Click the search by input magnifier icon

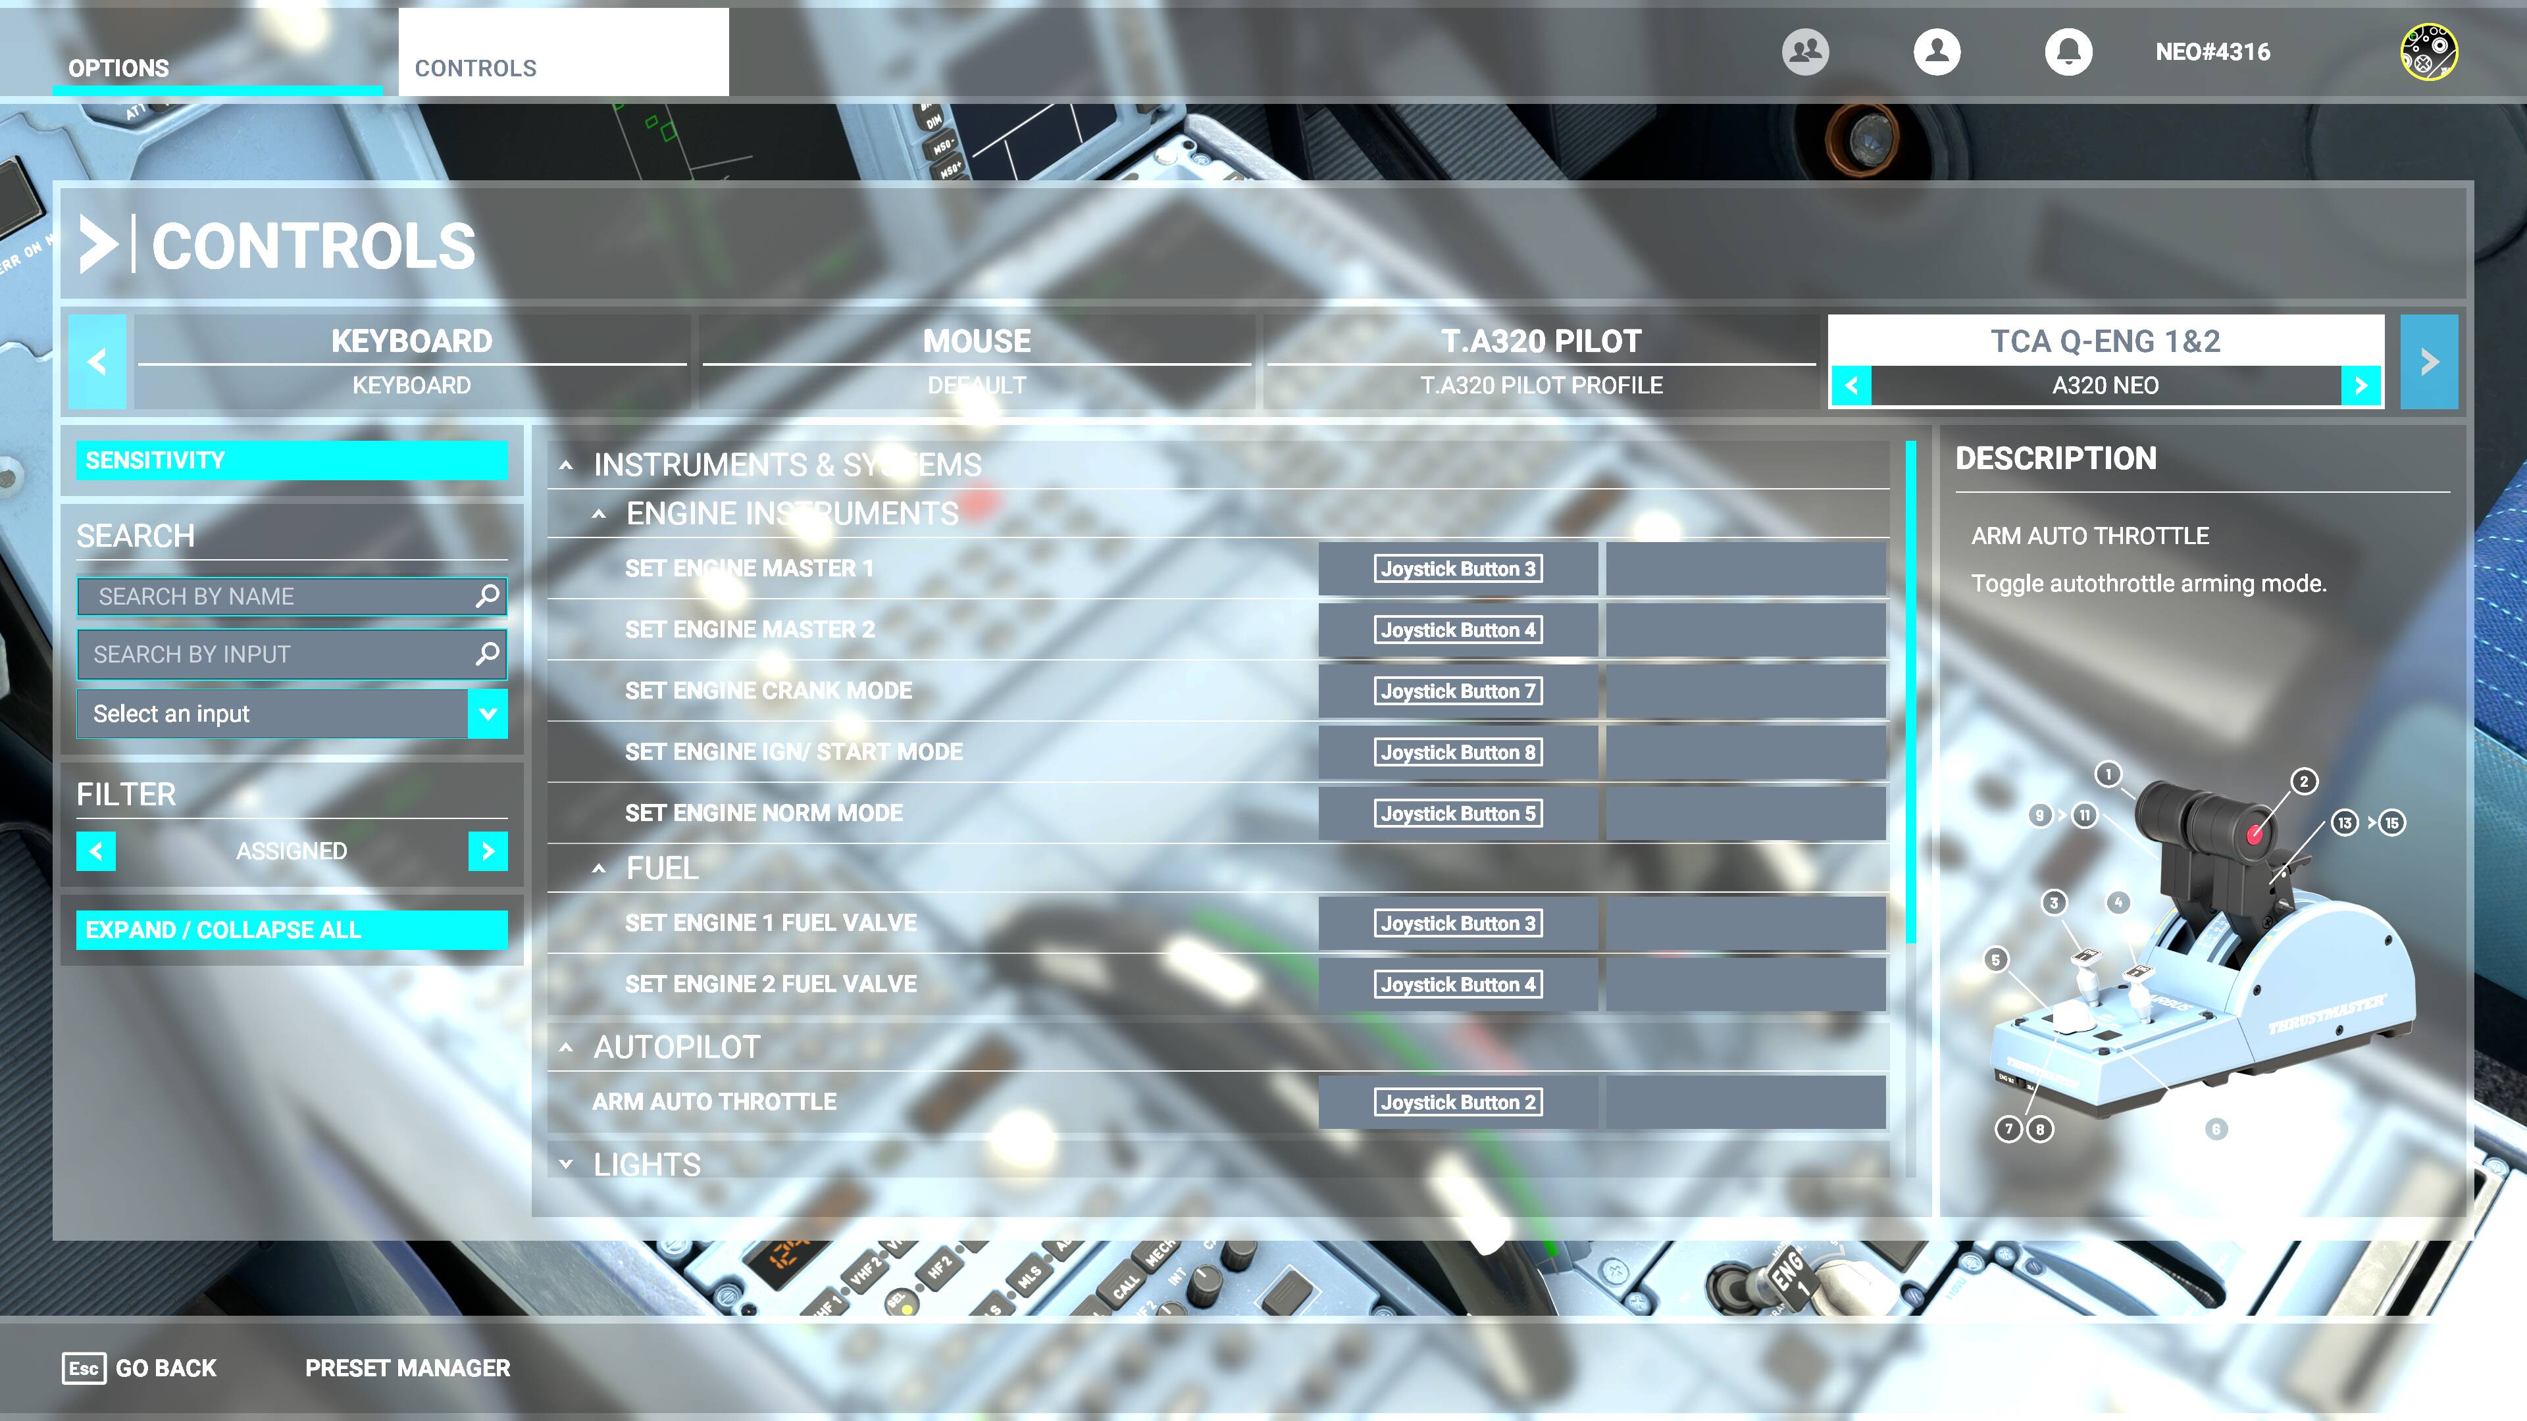[486, 654]
